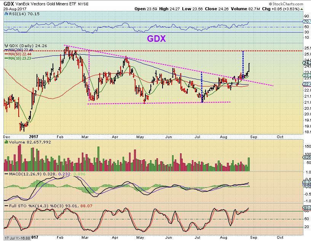Click the 'MA(50) 22.44' legend text
This screenshot has height=241, width=311.
pos(20,54)
